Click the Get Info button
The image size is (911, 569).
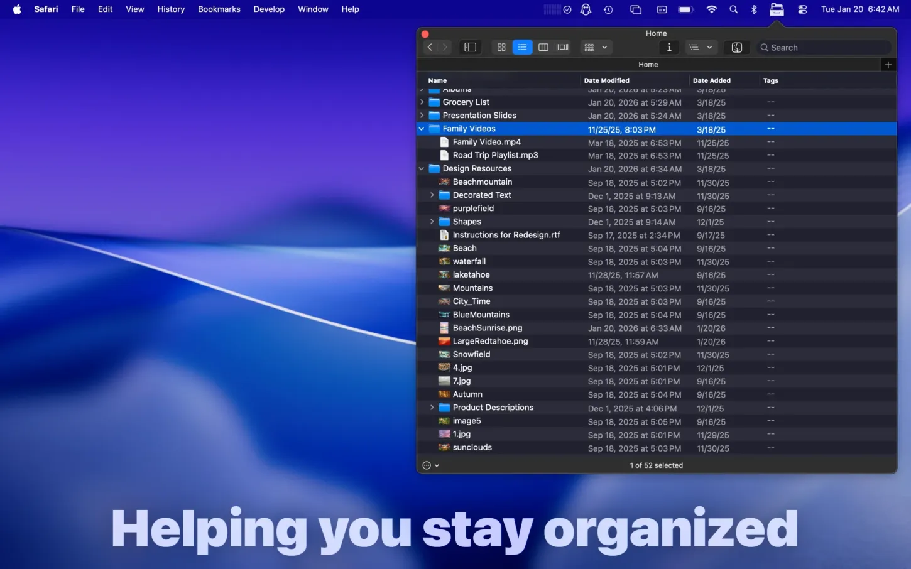tap(669, 47)
